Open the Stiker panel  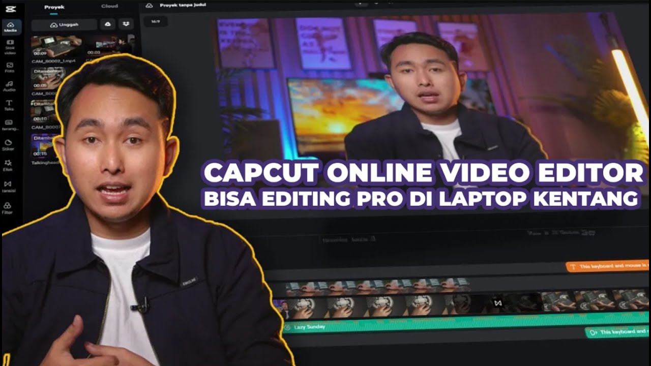[x=9, y=145]
